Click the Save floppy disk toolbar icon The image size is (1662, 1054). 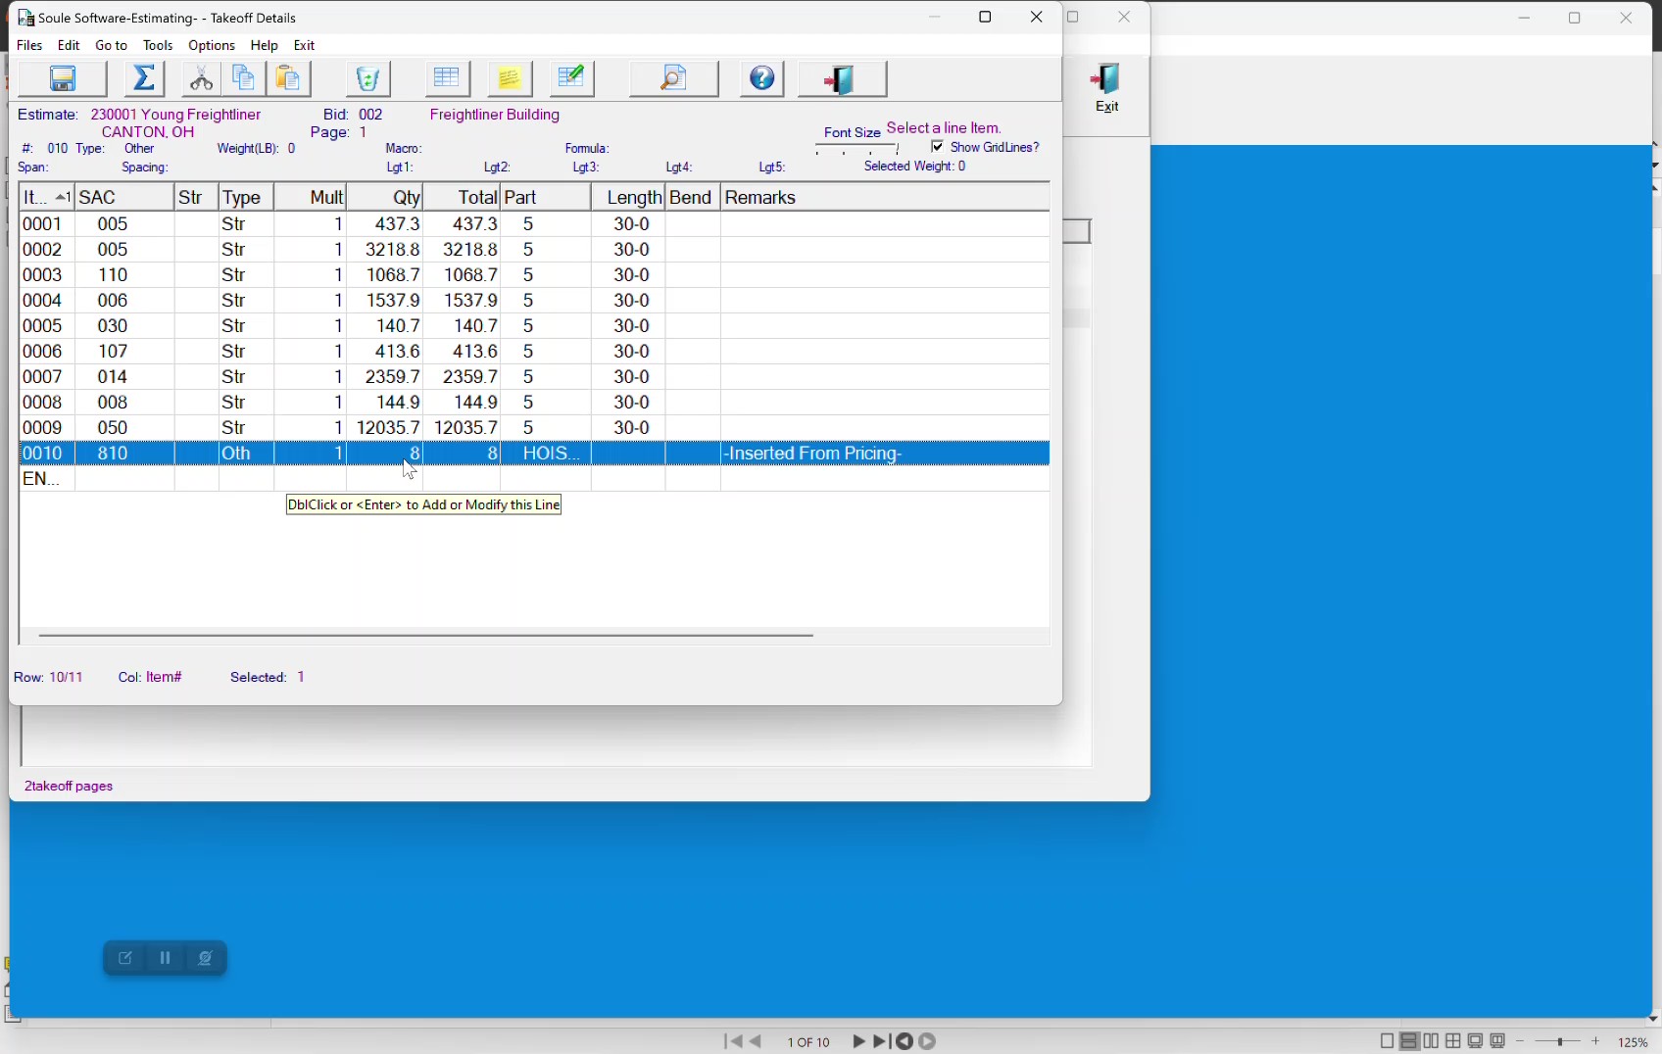point(63,79)
